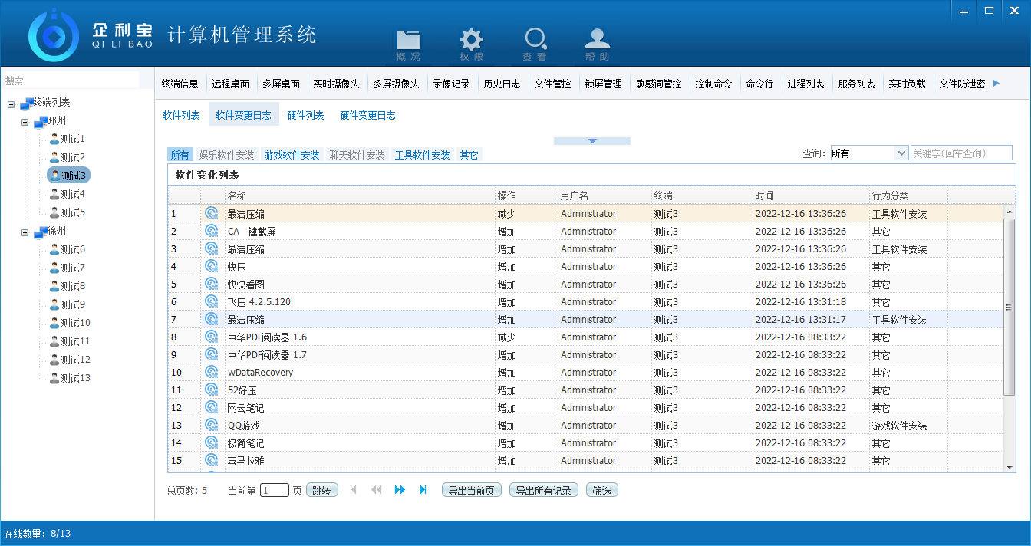Click the 导出所有记录 button

(x=543, y=491)
